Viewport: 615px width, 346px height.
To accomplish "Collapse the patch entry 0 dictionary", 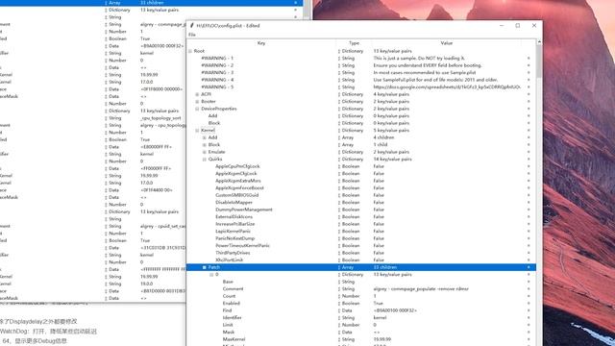I will tap(211, 275).
